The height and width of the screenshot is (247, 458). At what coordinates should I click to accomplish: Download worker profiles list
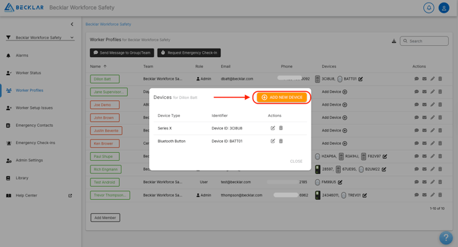click(393, 41)
